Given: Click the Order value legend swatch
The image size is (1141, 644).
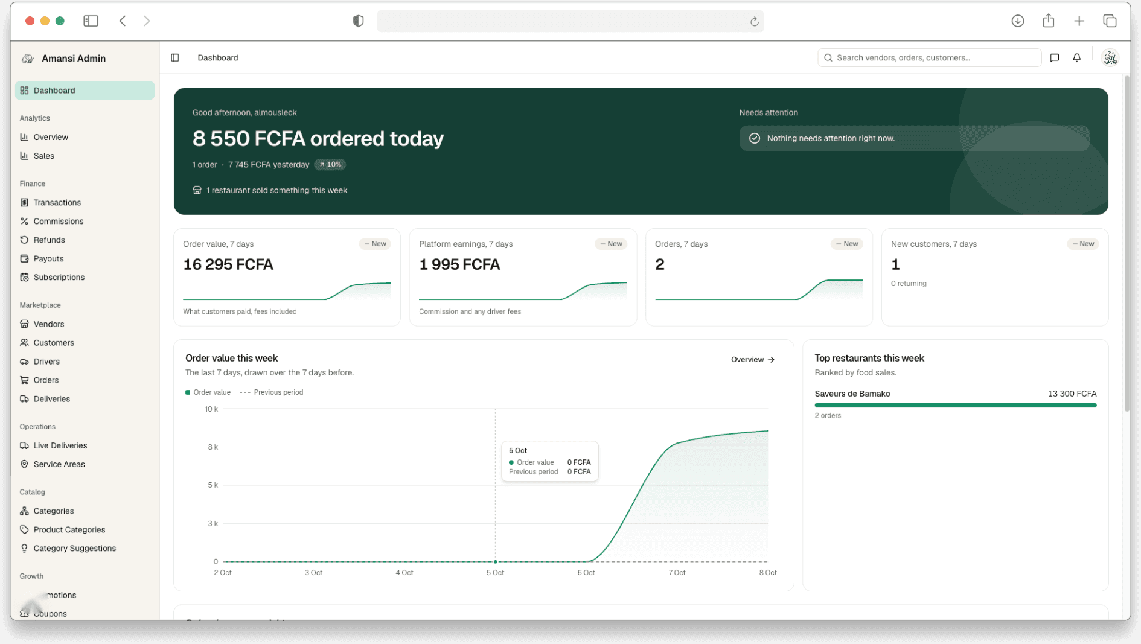Looking at the screenshot, I should 188,392.
